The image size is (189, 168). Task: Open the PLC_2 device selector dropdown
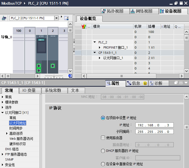coord(56,18)
